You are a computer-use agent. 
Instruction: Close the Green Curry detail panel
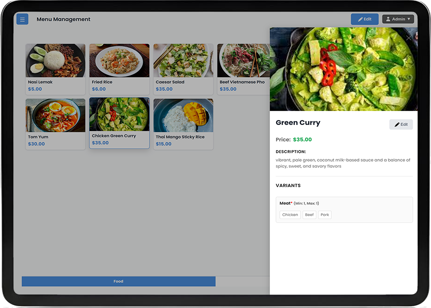click(408, 38)
